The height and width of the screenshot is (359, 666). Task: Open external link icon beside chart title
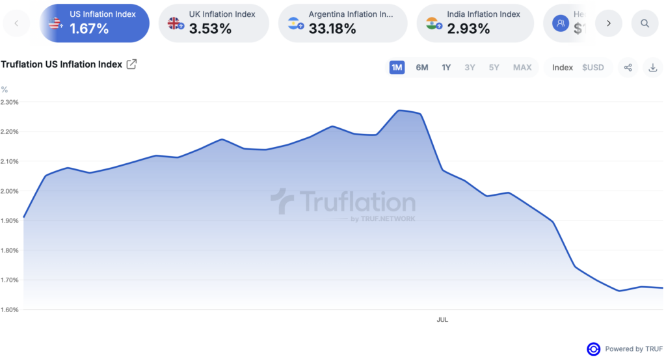(x=131, y=64)
